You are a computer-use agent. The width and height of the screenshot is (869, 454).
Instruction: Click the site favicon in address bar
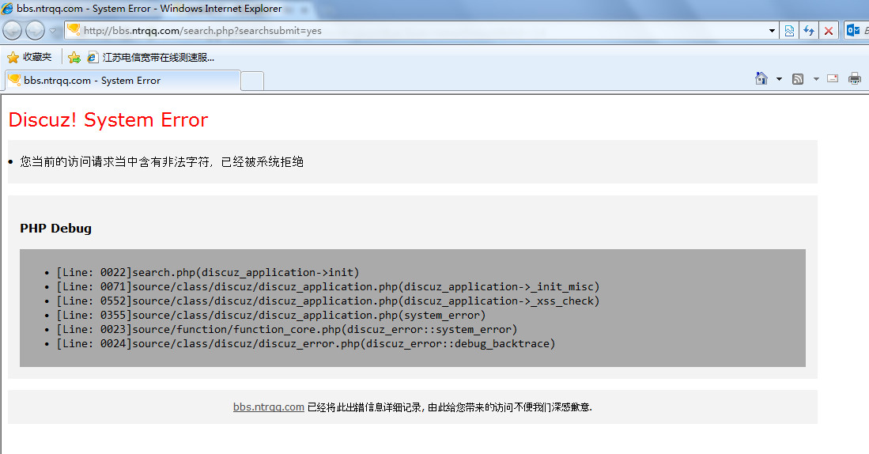coord(74,30)
